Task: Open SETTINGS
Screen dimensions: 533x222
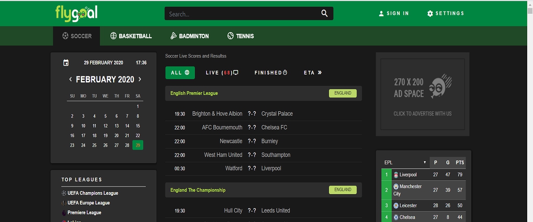Action: click(445, 13)
